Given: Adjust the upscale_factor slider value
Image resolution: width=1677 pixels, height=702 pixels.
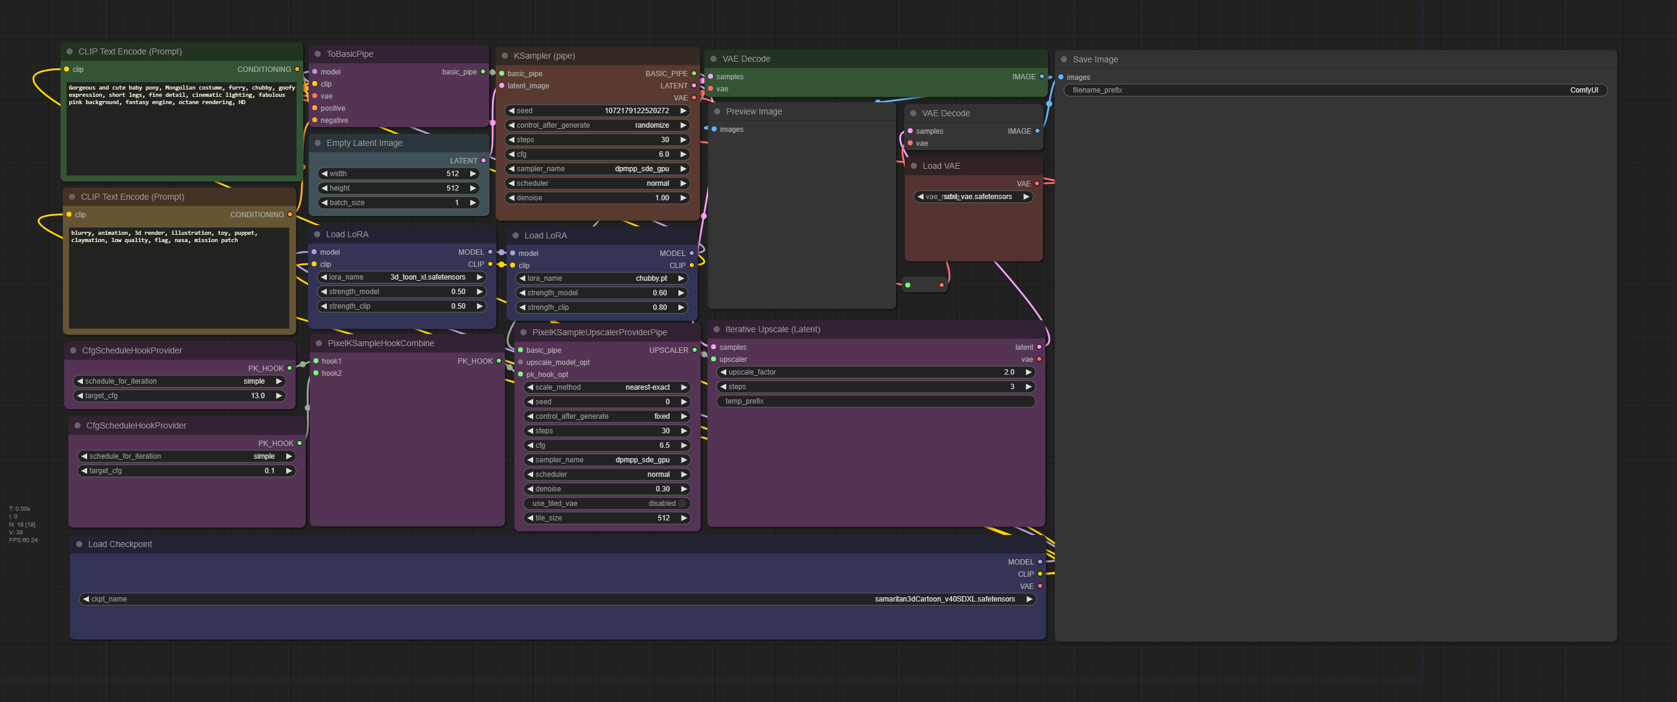Looking at the screenshot, I should tap(876, 373).
